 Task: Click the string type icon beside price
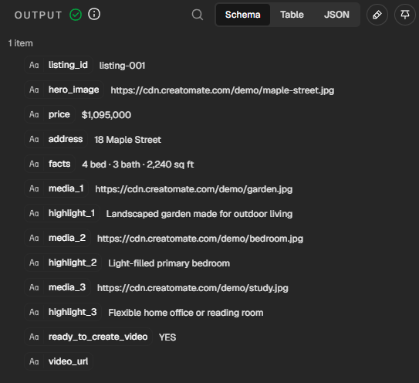coord(34,114)
